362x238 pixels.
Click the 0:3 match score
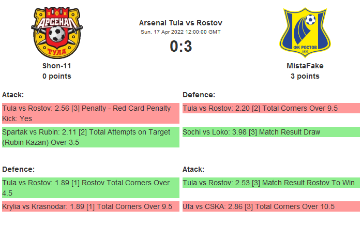click(x=180, y=47)
